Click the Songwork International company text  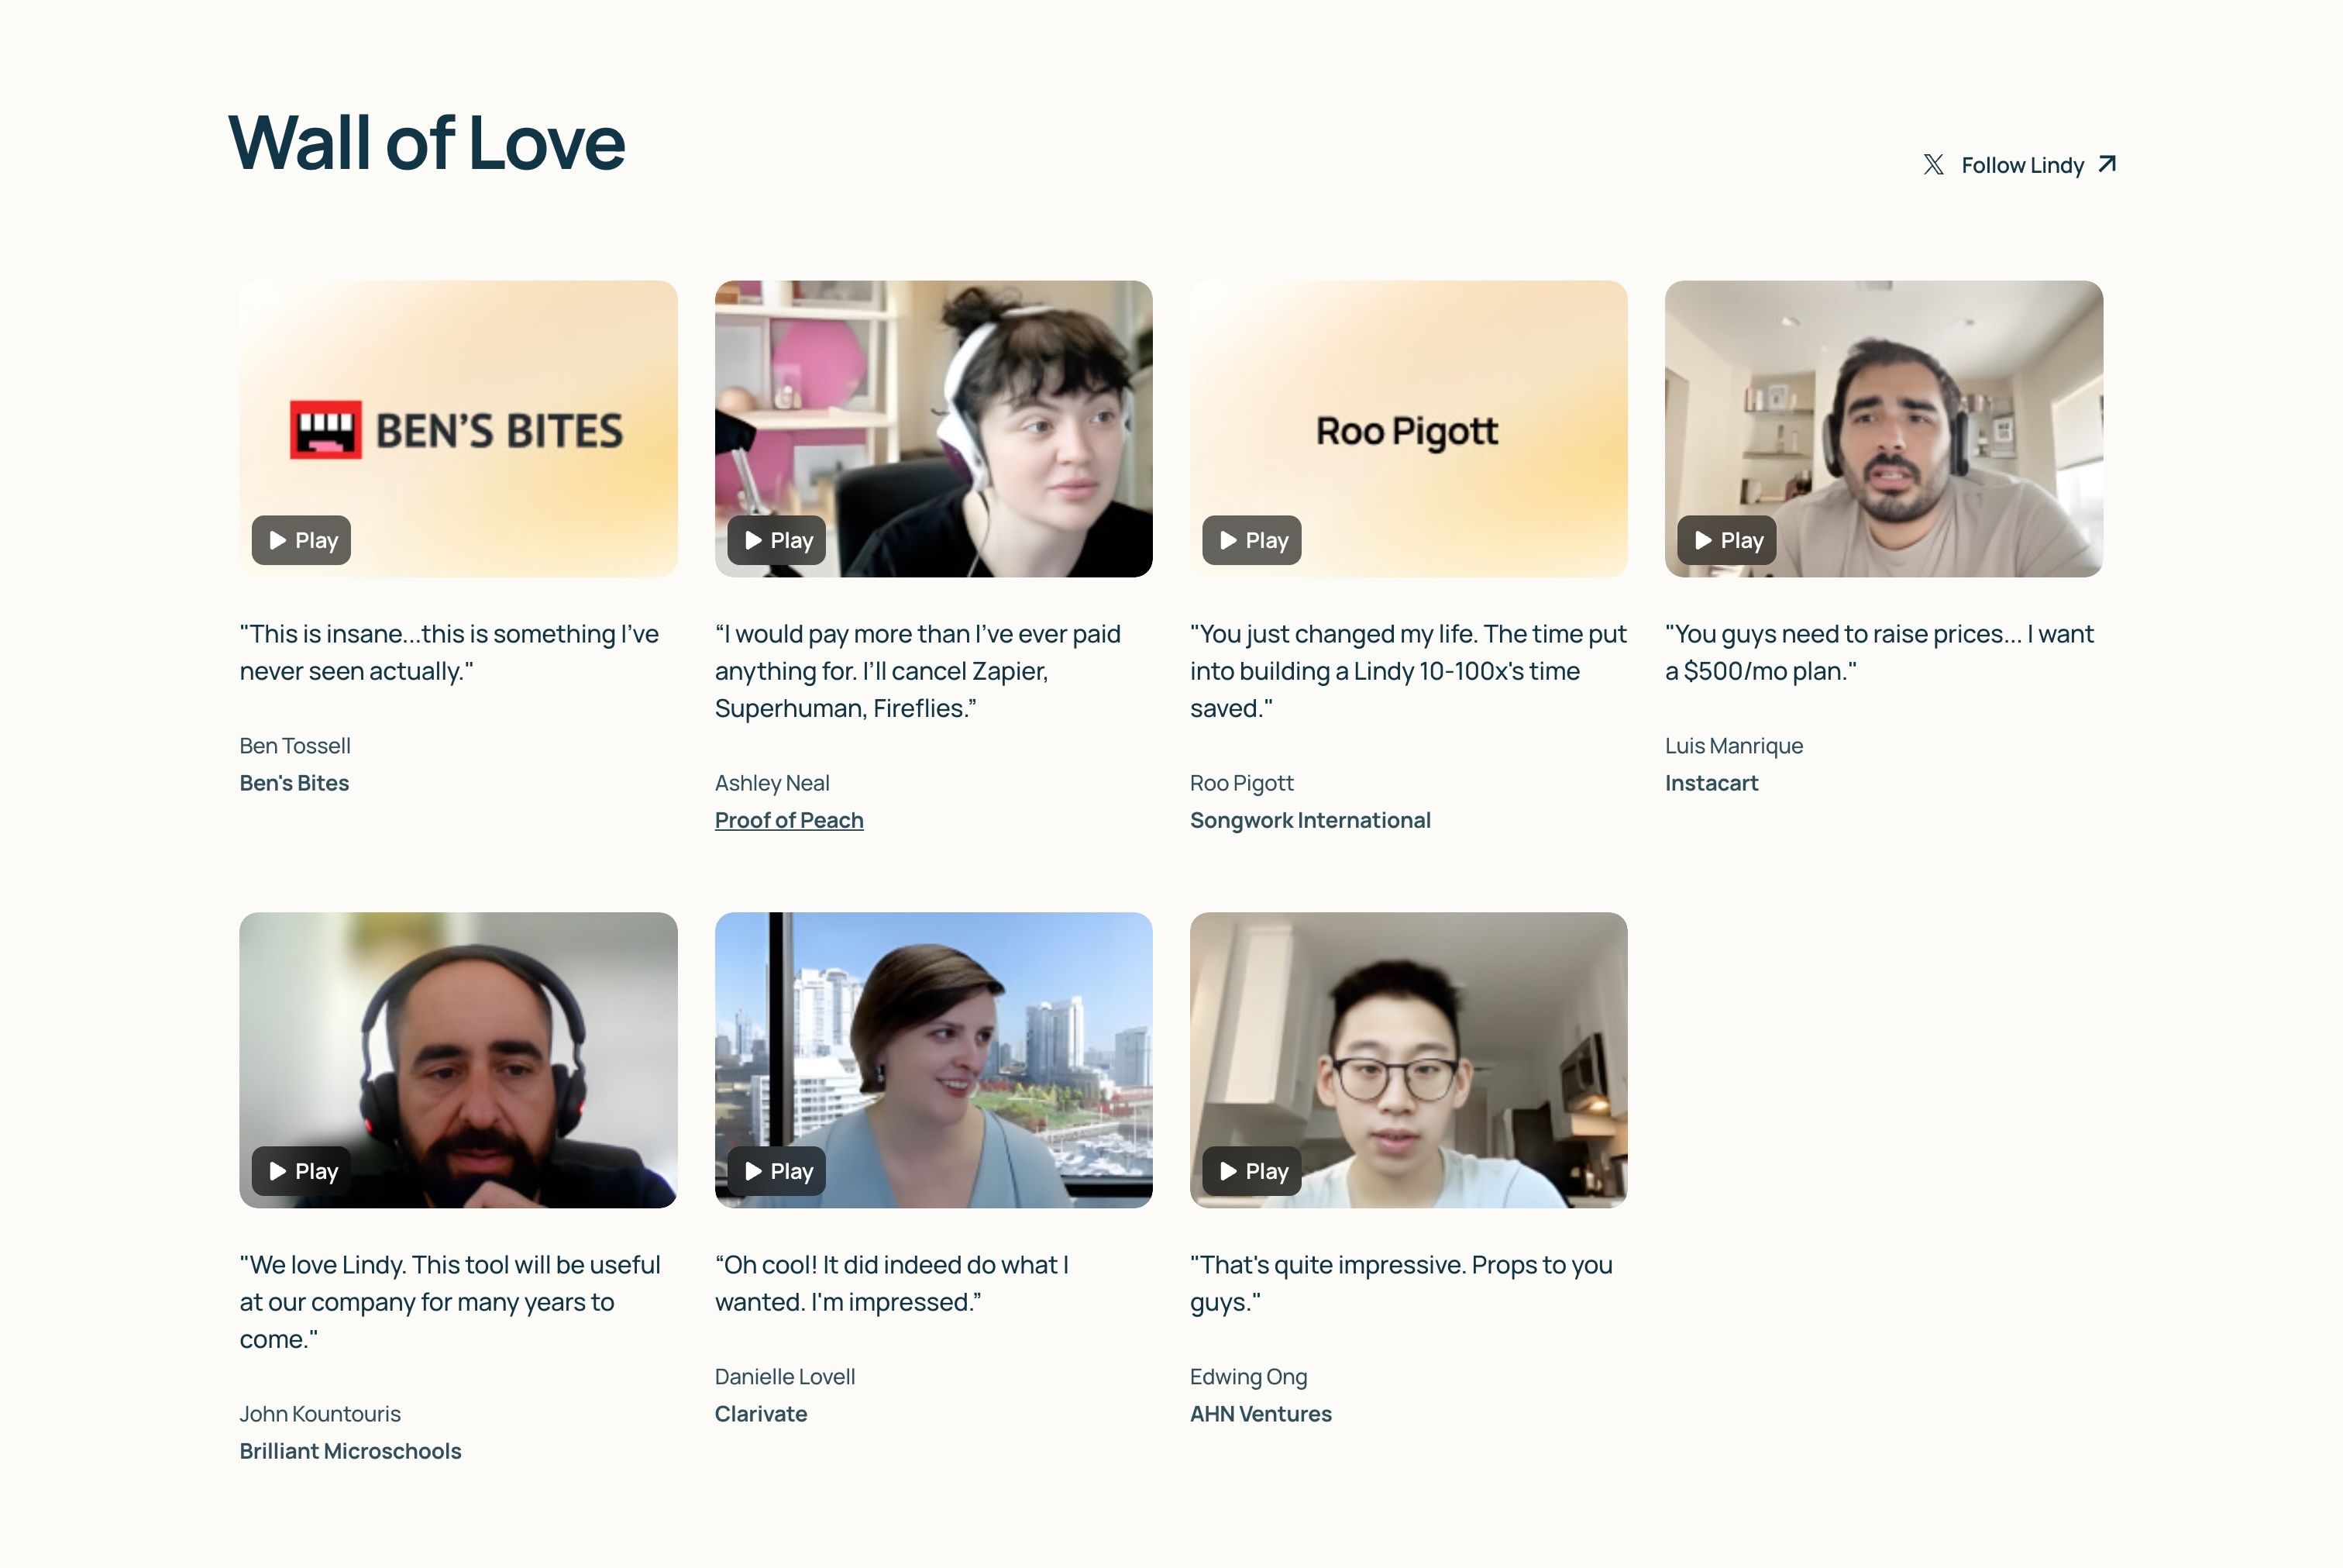1310,820
